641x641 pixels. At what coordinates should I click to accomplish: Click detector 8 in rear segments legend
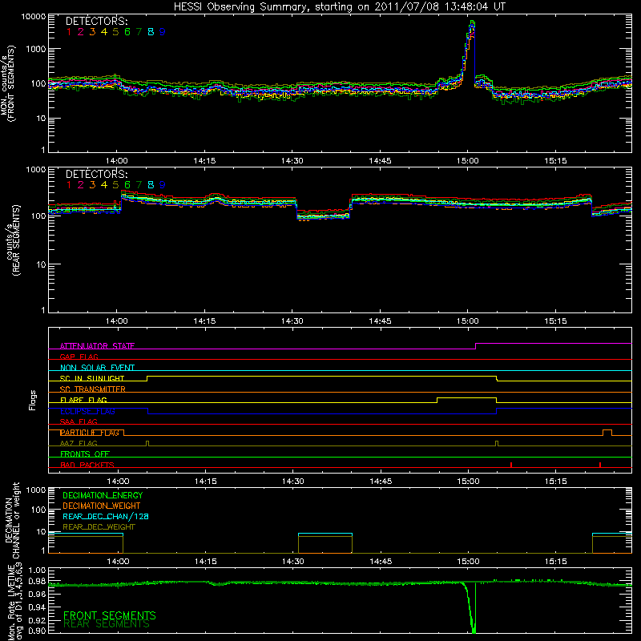tap(151, 185)
